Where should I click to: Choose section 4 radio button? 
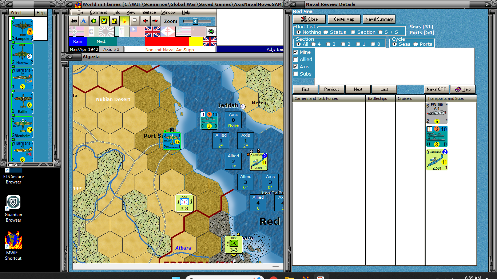coord(313,44)
